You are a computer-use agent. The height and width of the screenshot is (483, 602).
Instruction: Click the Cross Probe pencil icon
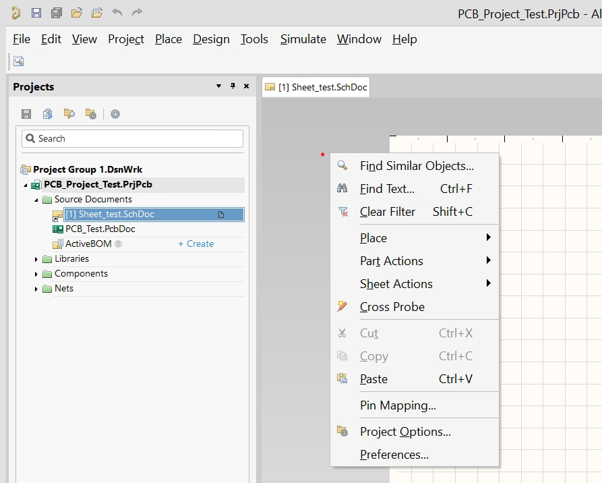342,306
